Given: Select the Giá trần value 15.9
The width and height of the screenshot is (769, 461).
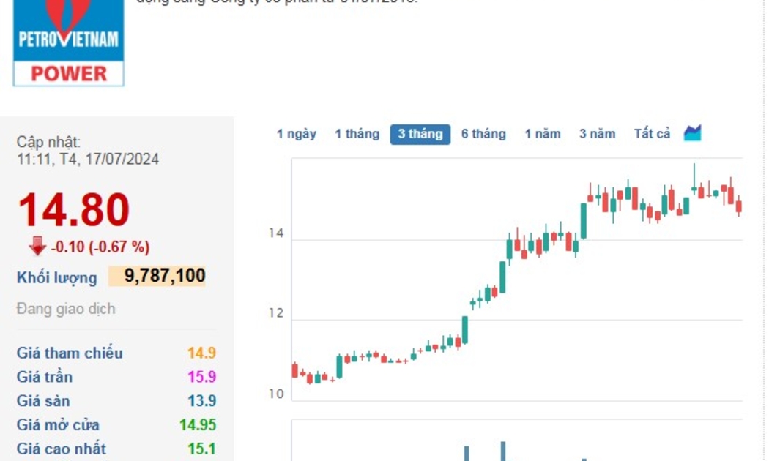Looking at the screenshot, I should click(x=201, y=377).
